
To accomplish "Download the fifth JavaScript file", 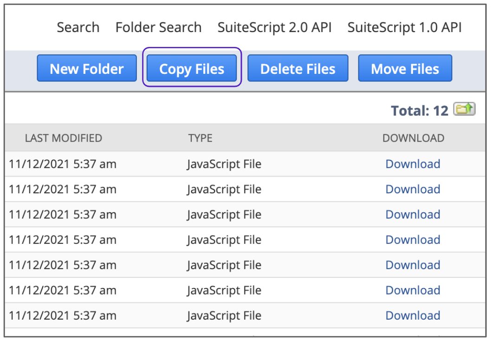I will pyautogui.click(x=413, y=265).
